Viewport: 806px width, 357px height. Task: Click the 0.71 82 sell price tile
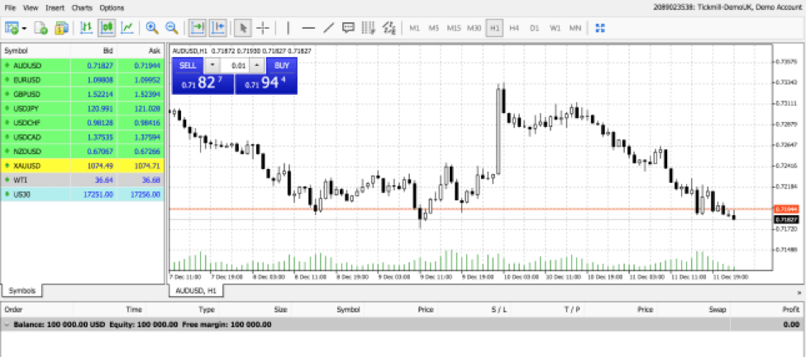point(203,83)
